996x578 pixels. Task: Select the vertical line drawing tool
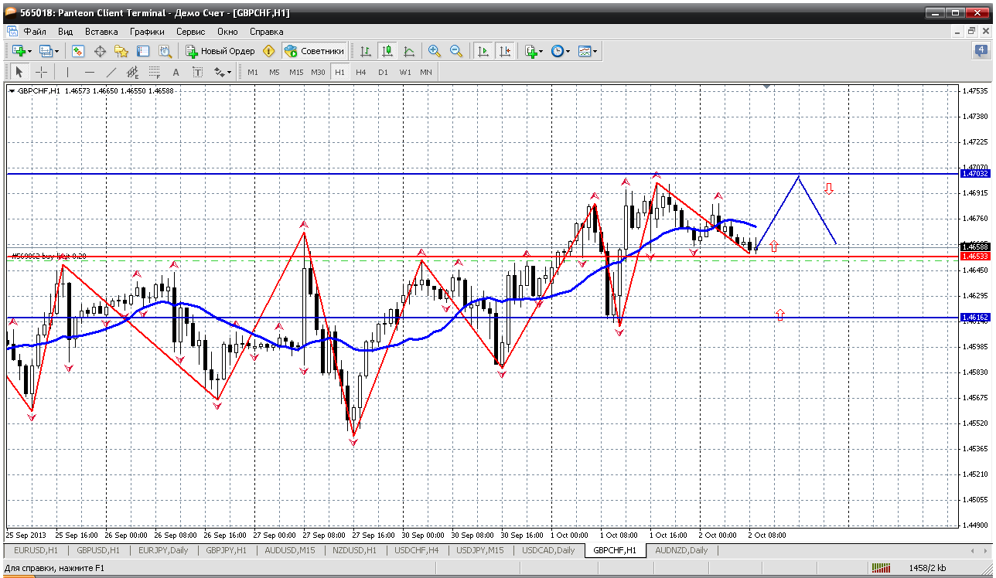[67, 72]
